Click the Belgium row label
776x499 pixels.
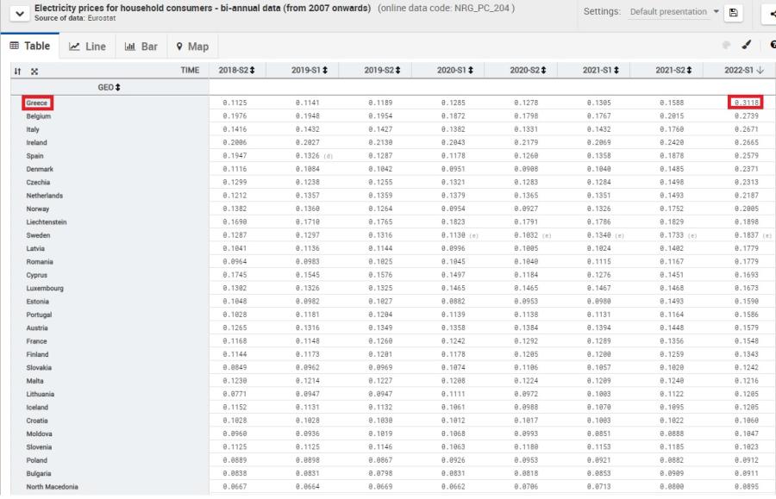tap(39, 116)
